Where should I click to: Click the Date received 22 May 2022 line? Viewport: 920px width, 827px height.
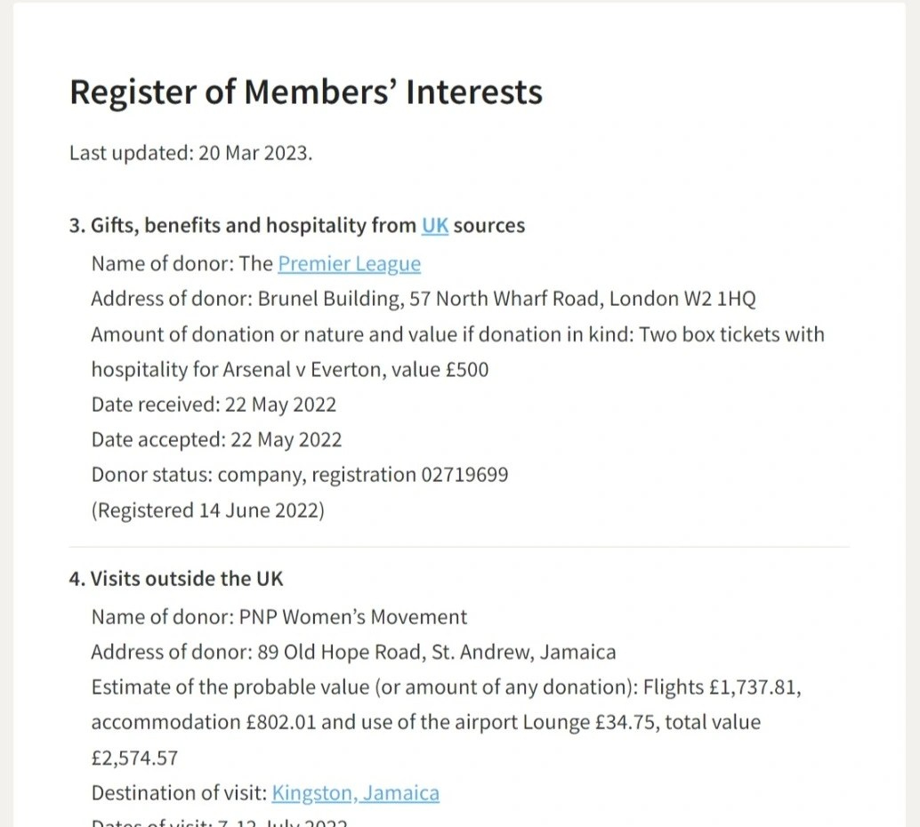pos(214,405)
